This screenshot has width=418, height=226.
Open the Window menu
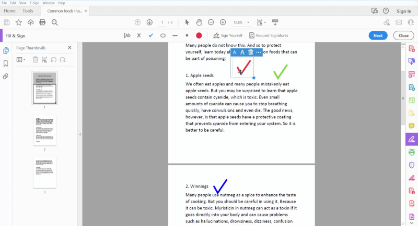[49, 3]
